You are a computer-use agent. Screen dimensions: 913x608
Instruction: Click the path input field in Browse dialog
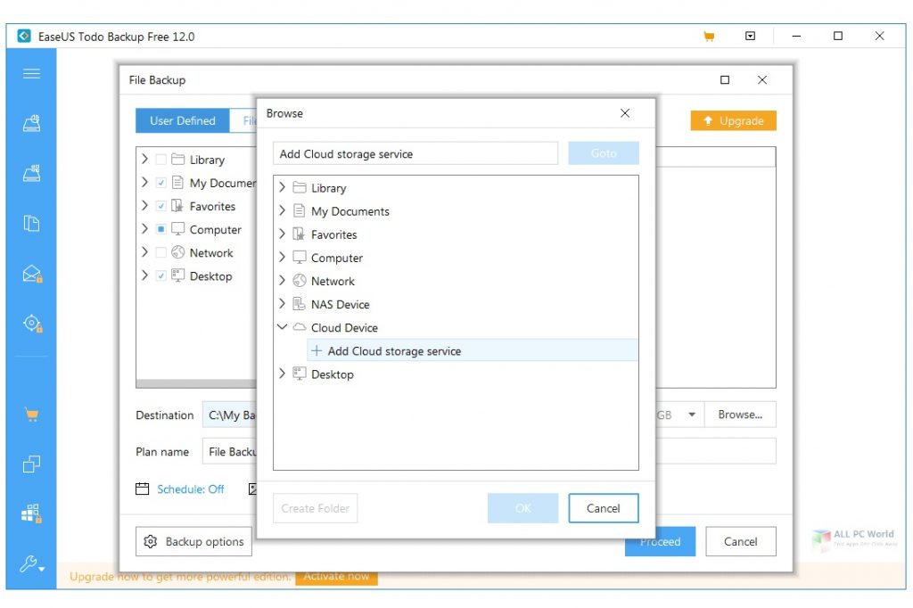point(415,153)
